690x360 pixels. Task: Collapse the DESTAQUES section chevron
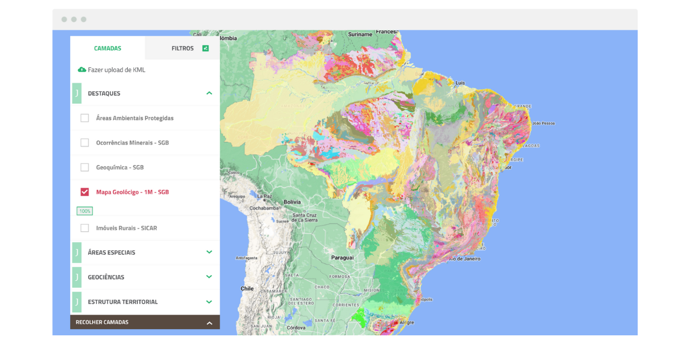click(209, 93)
